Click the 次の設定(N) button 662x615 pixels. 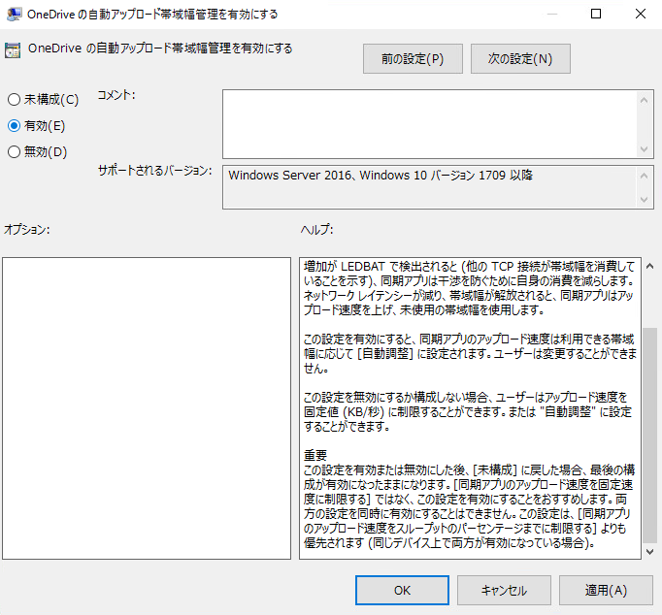click(x=520, y=58)
